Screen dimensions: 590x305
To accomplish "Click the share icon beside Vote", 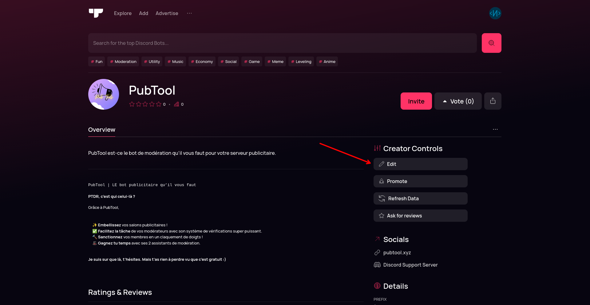I will (492, 101).
